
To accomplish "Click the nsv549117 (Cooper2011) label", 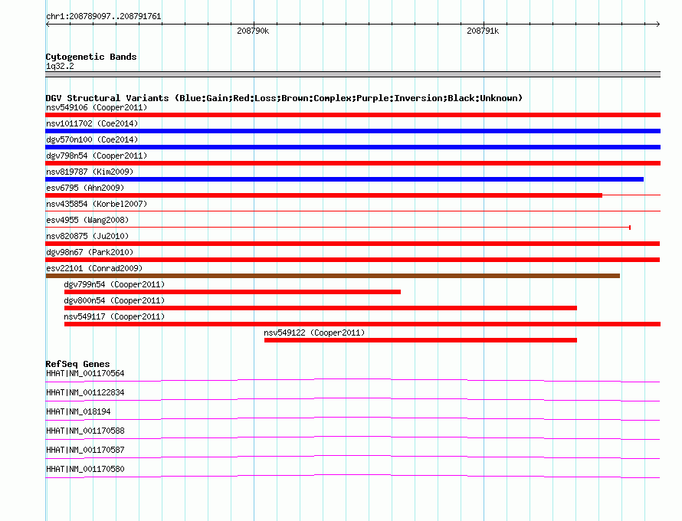I will pos(114,316).
